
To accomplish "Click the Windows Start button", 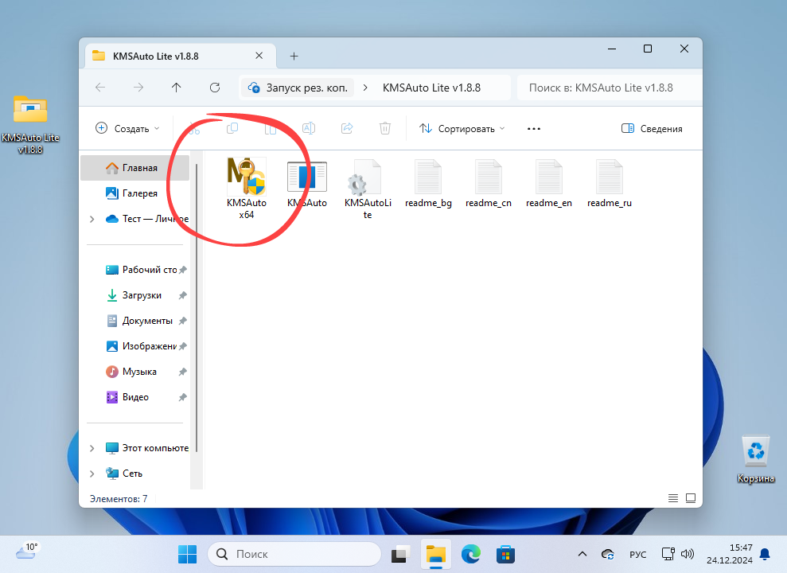I will point(188,553).
